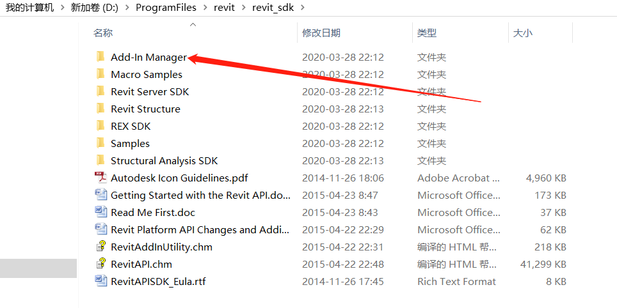The image size is (617, 308).
Task: Select the Revit Server SDK folder name
Action: tap(150, 92)
